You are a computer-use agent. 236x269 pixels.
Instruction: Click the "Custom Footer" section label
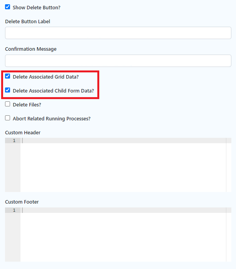[22, 202]
